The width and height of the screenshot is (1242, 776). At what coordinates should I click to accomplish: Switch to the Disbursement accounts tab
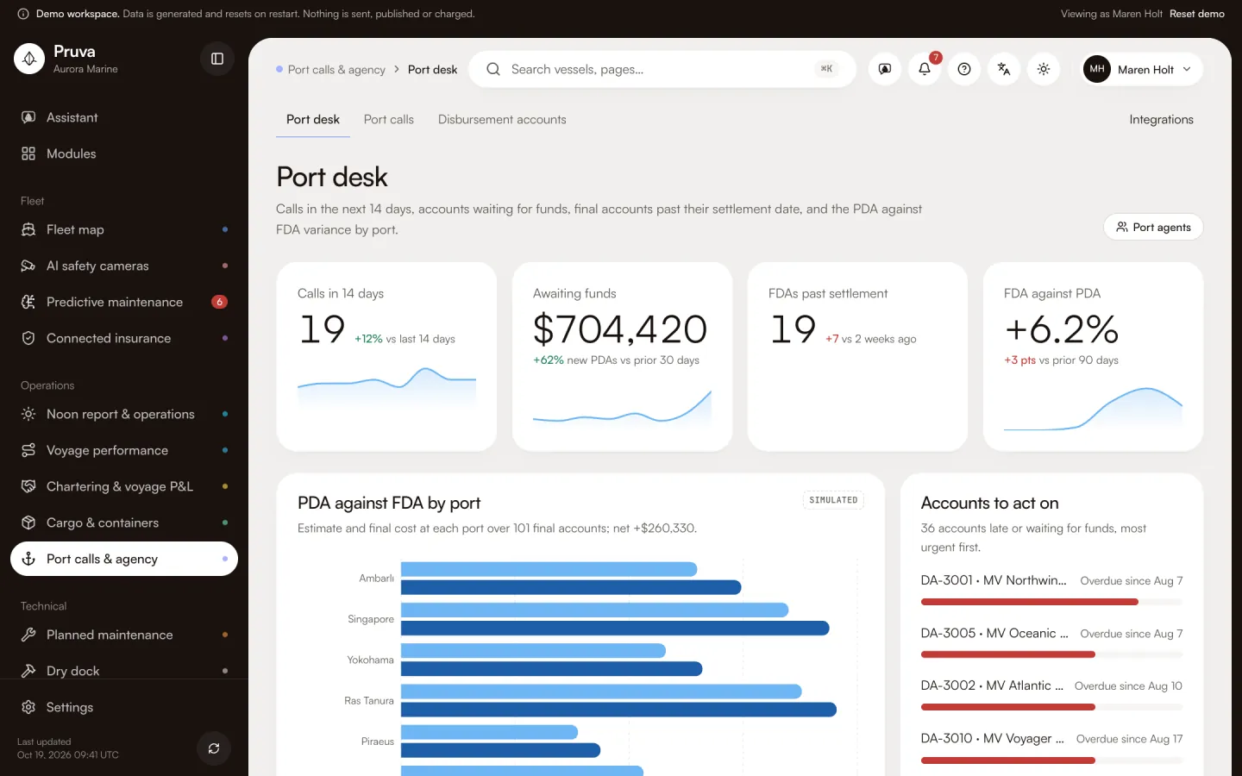502,119
